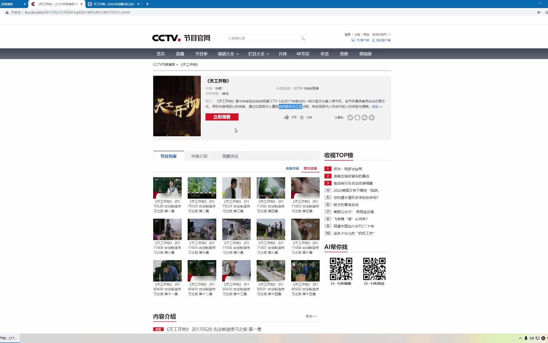Open TOP榜 item 妮卡的青岛生活
The width and height of the screenshot is (548, 343).
(346, 205)
